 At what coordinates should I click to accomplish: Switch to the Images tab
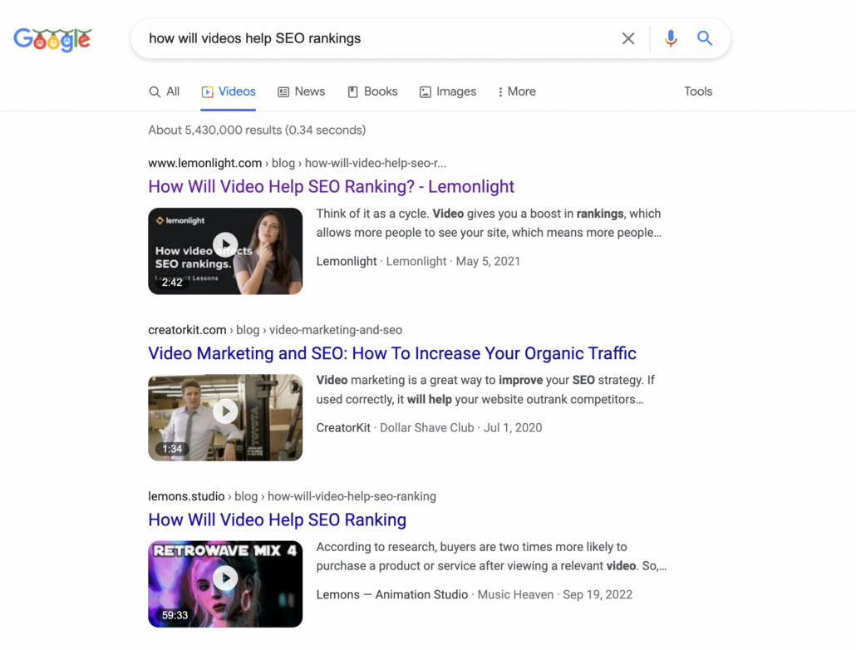click(x=448, y=91)
